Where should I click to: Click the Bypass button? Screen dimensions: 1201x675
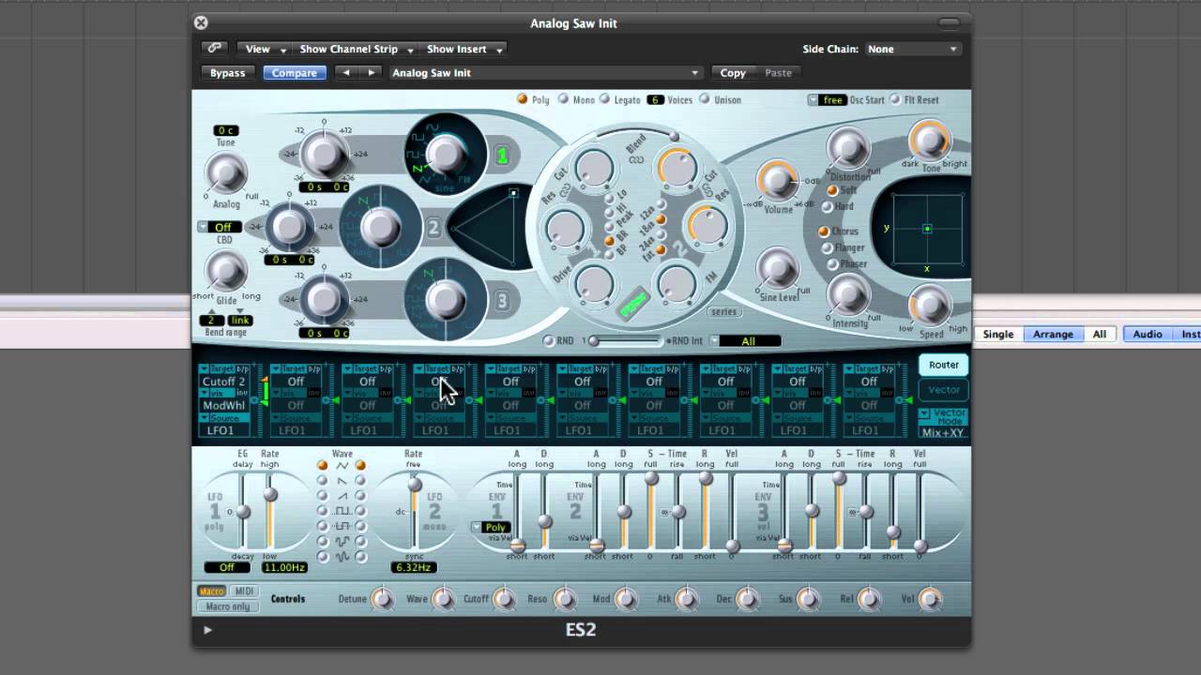[227, 72]
